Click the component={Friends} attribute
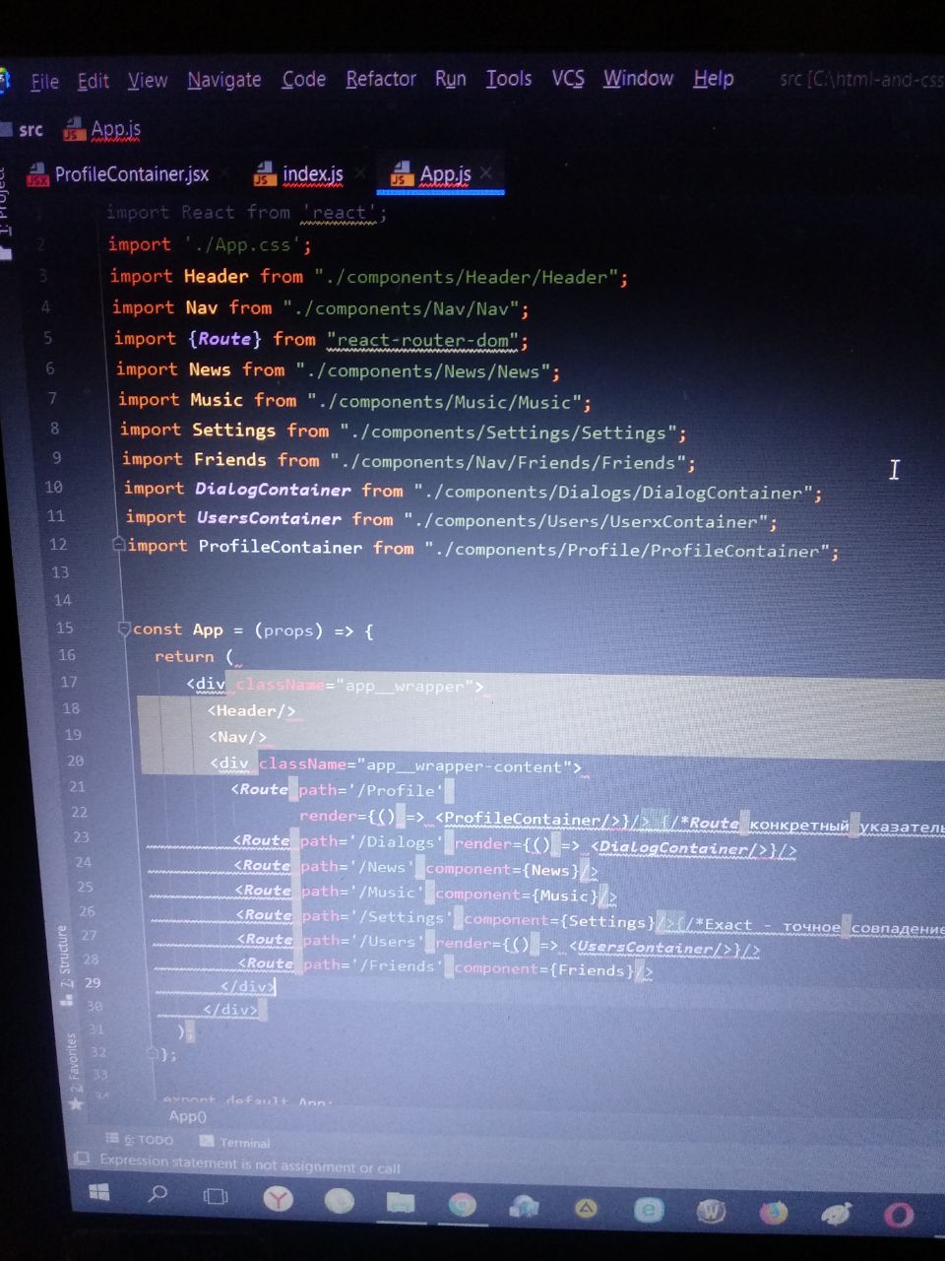This screenshot has width=945, height=1261. pos(541,970)
